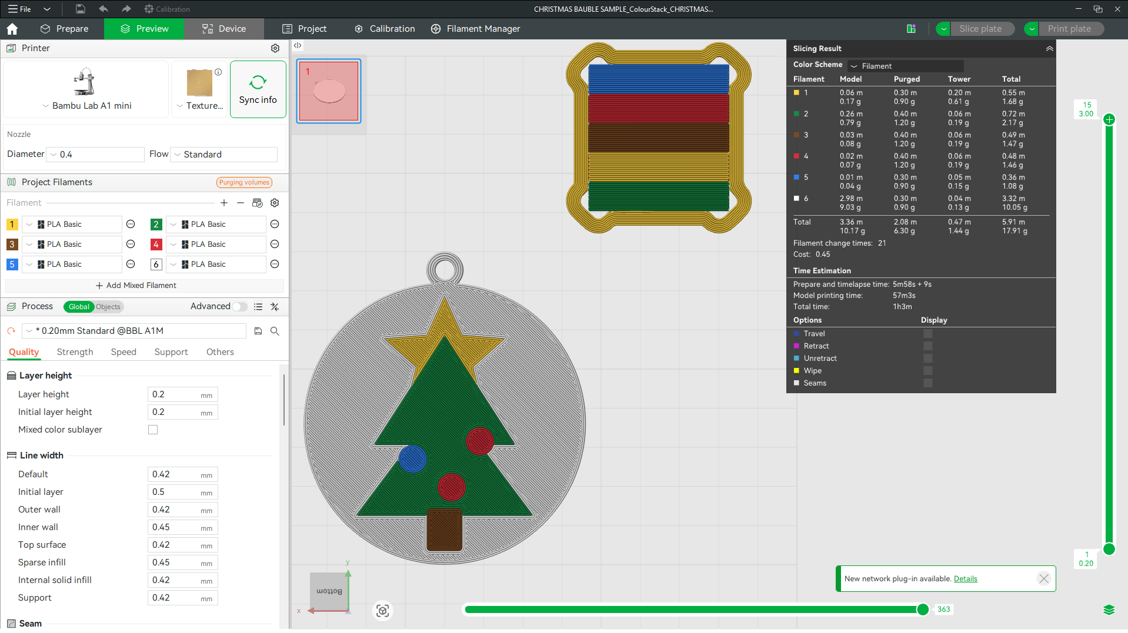
Task: Open Filament 3 PLA Basic dropdown
Action: coord(72,245)
